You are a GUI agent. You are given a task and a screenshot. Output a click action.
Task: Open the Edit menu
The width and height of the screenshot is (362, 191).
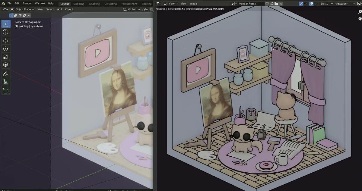coord(17,3)
